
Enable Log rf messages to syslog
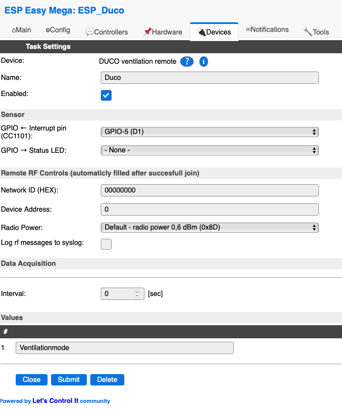coord(106,244)
